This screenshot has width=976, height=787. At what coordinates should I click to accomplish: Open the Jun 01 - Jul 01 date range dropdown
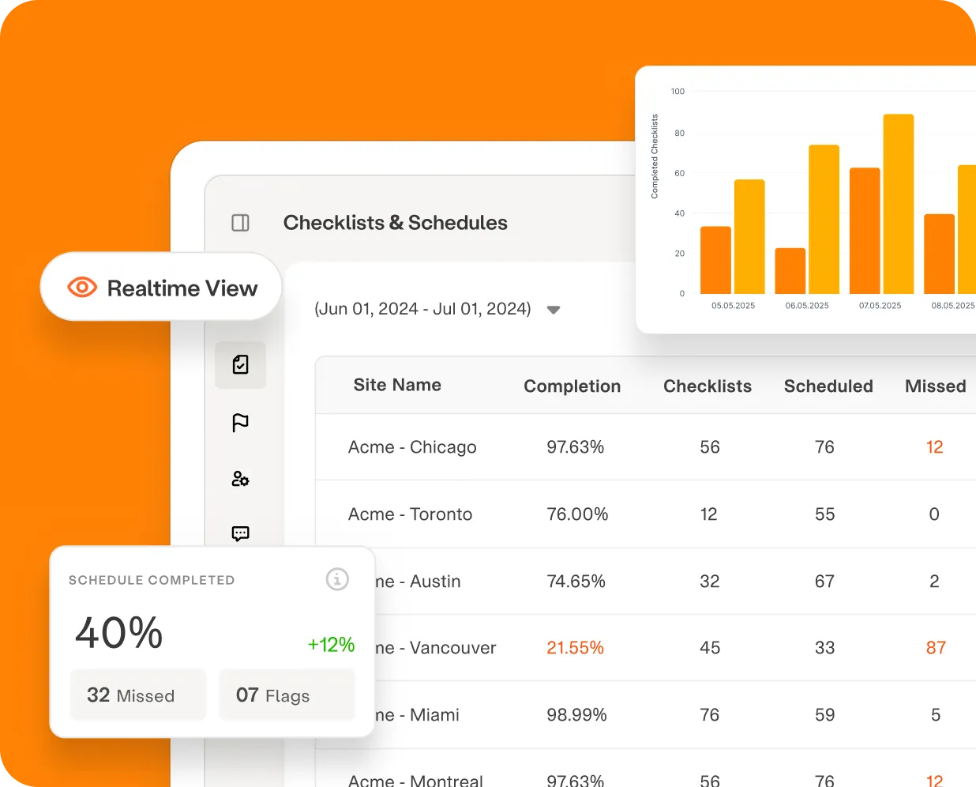pos(554,310)
